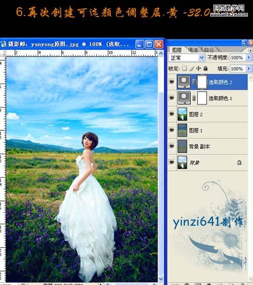Toggle lock position move icon
The width and height of the screenshot is (253, 285).
click(x=198, y=69)
